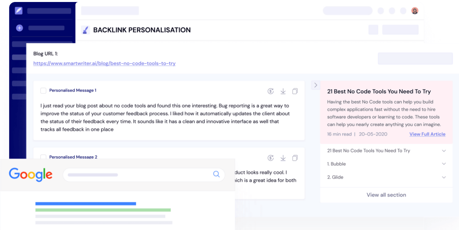The width and height of the screenshot is (459, 230).
Task: Tick the Personalised Message 2 checkbox
Action: [44, 157]
